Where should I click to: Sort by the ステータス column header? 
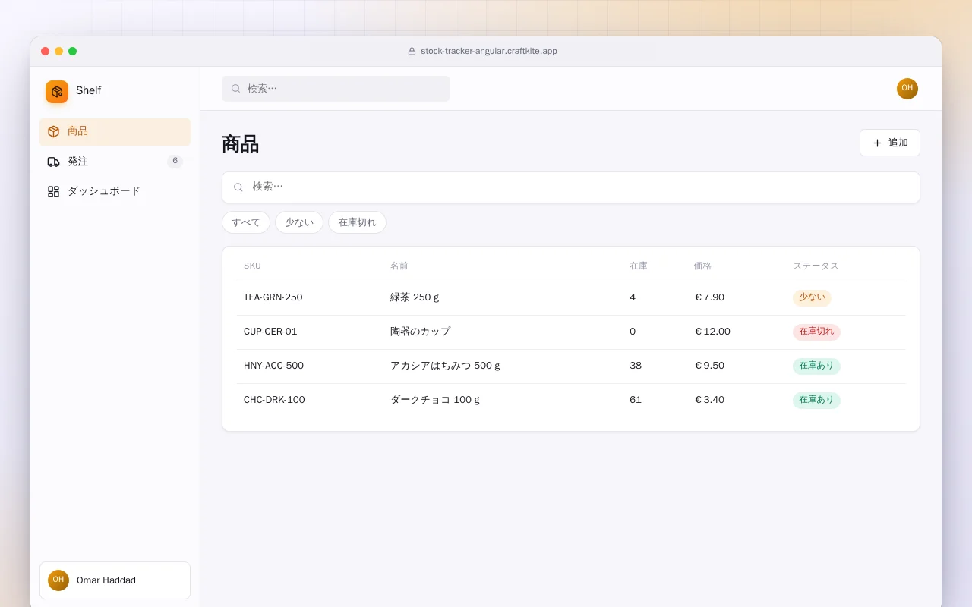tap(816, 266)
